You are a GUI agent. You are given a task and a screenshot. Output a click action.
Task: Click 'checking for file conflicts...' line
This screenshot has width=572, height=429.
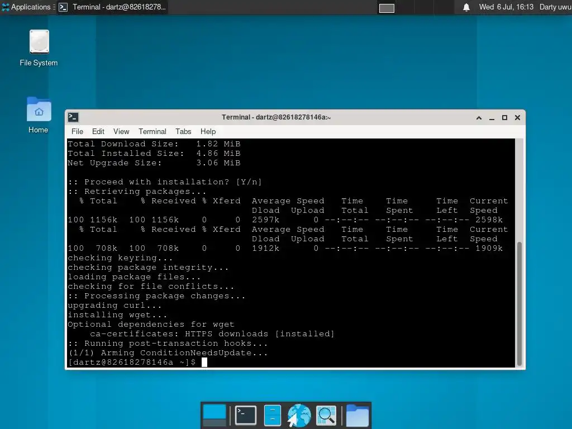point(151,286)
